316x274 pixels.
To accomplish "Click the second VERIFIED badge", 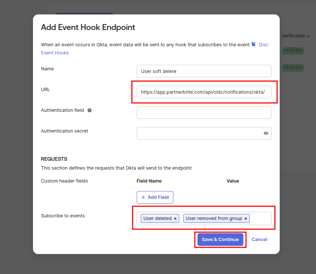I will pos(293,67).
